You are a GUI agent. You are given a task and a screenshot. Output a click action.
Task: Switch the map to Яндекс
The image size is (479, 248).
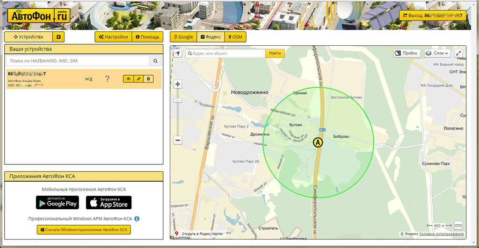[211, 37]
